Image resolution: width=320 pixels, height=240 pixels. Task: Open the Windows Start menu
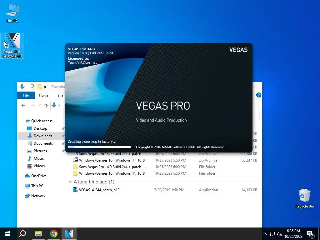point(7,234)
